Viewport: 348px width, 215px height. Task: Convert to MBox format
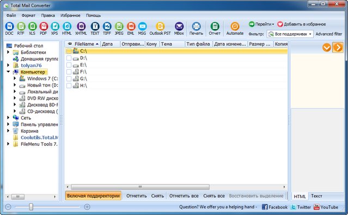pos(179,29)
